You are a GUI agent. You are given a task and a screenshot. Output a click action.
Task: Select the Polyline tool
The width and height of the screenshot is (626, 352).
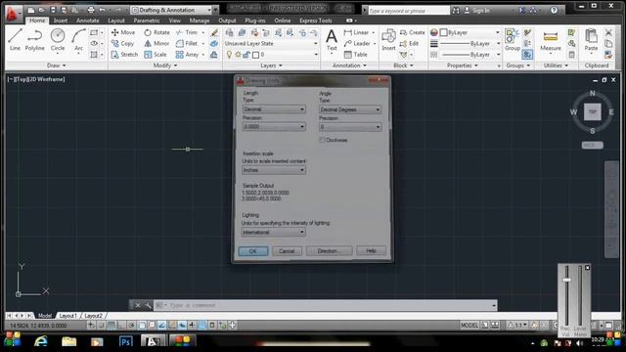[x=35, y=39]
